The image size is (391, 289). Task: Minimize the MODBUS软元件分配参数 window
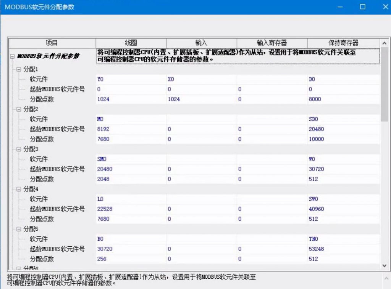tap(340, 7)
